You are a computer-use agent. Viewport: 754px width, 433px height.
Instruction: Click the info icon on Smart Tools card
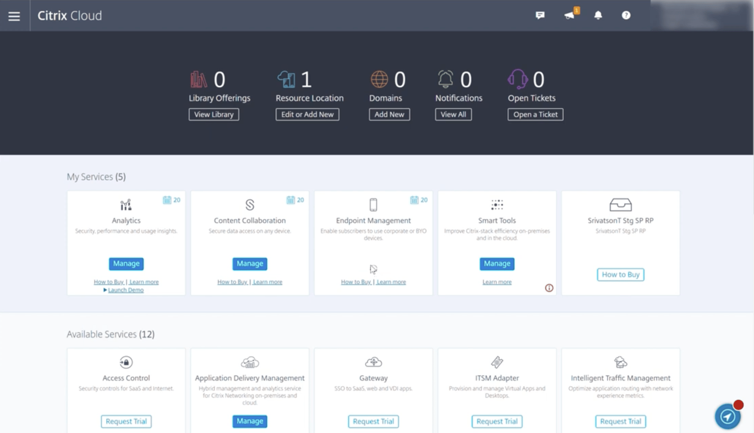549,288
